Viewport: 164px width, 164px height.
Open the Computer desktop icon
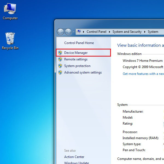[10, 11]
